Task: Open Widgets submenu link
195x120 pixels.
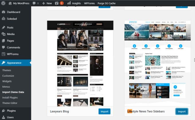Action: [x=7, y=81]
